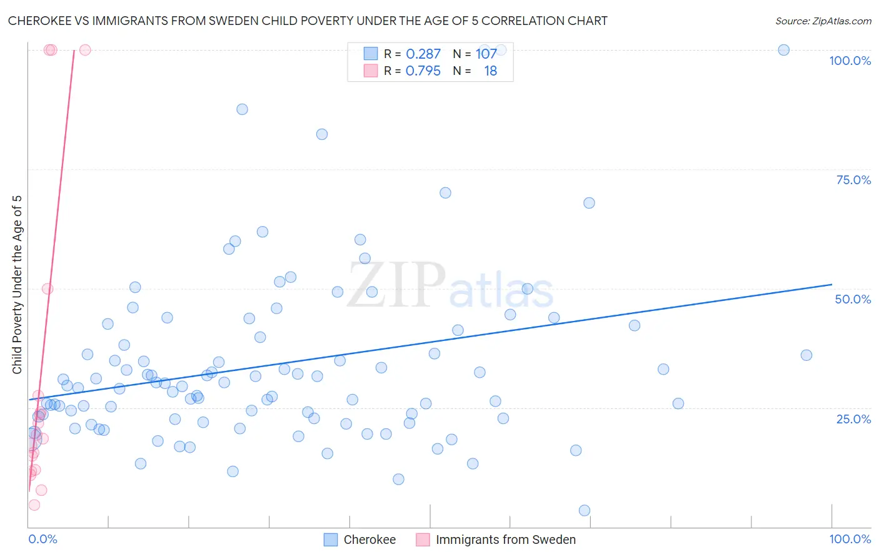Click the 100.0% y-axis label
Screen dimensions: 879x557
coord(850,61)
